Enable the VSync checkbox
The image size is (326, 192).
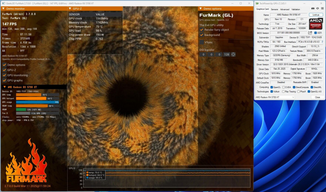tap(201, 42)
